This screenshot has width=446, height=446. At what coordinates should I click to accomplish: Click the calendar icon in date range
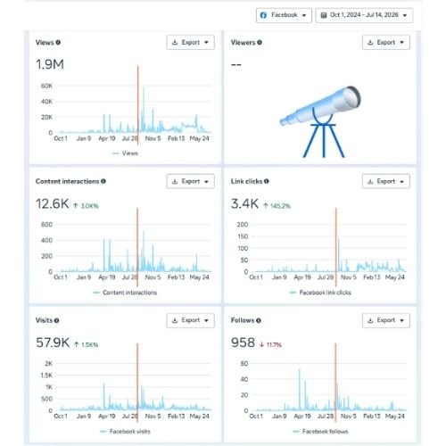point(324,15)
